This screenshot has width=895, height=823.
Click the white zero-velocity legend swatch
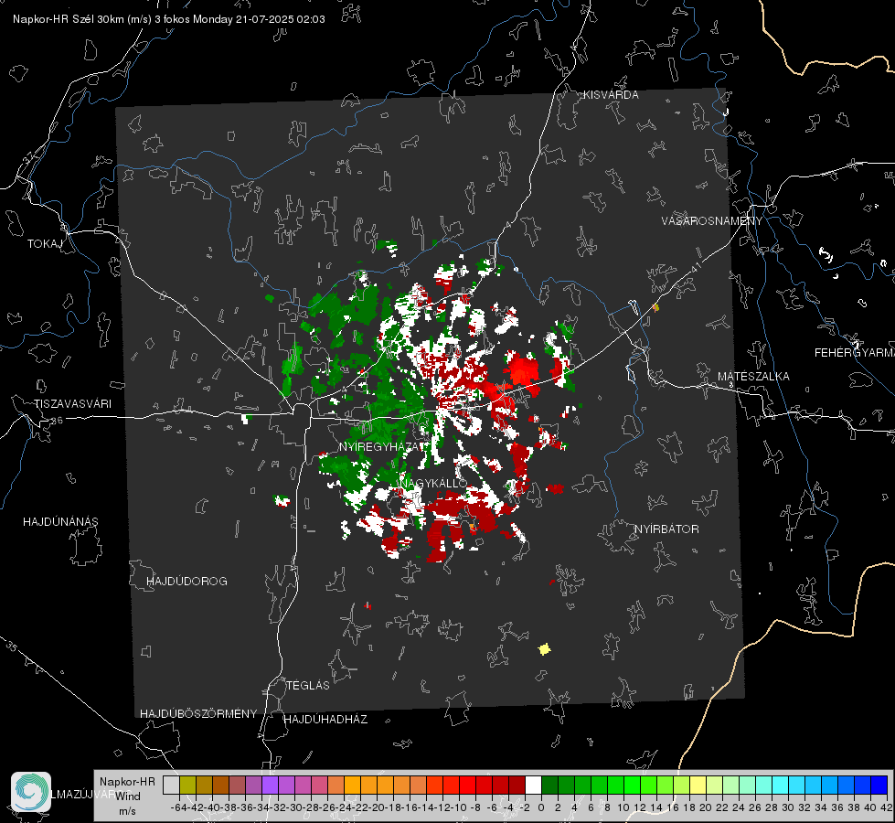click(x=533, y=785)
